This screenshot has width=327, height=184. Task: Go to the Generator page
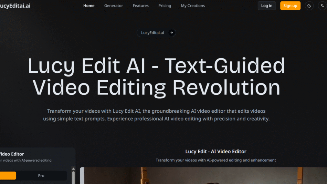click(114, 6)
